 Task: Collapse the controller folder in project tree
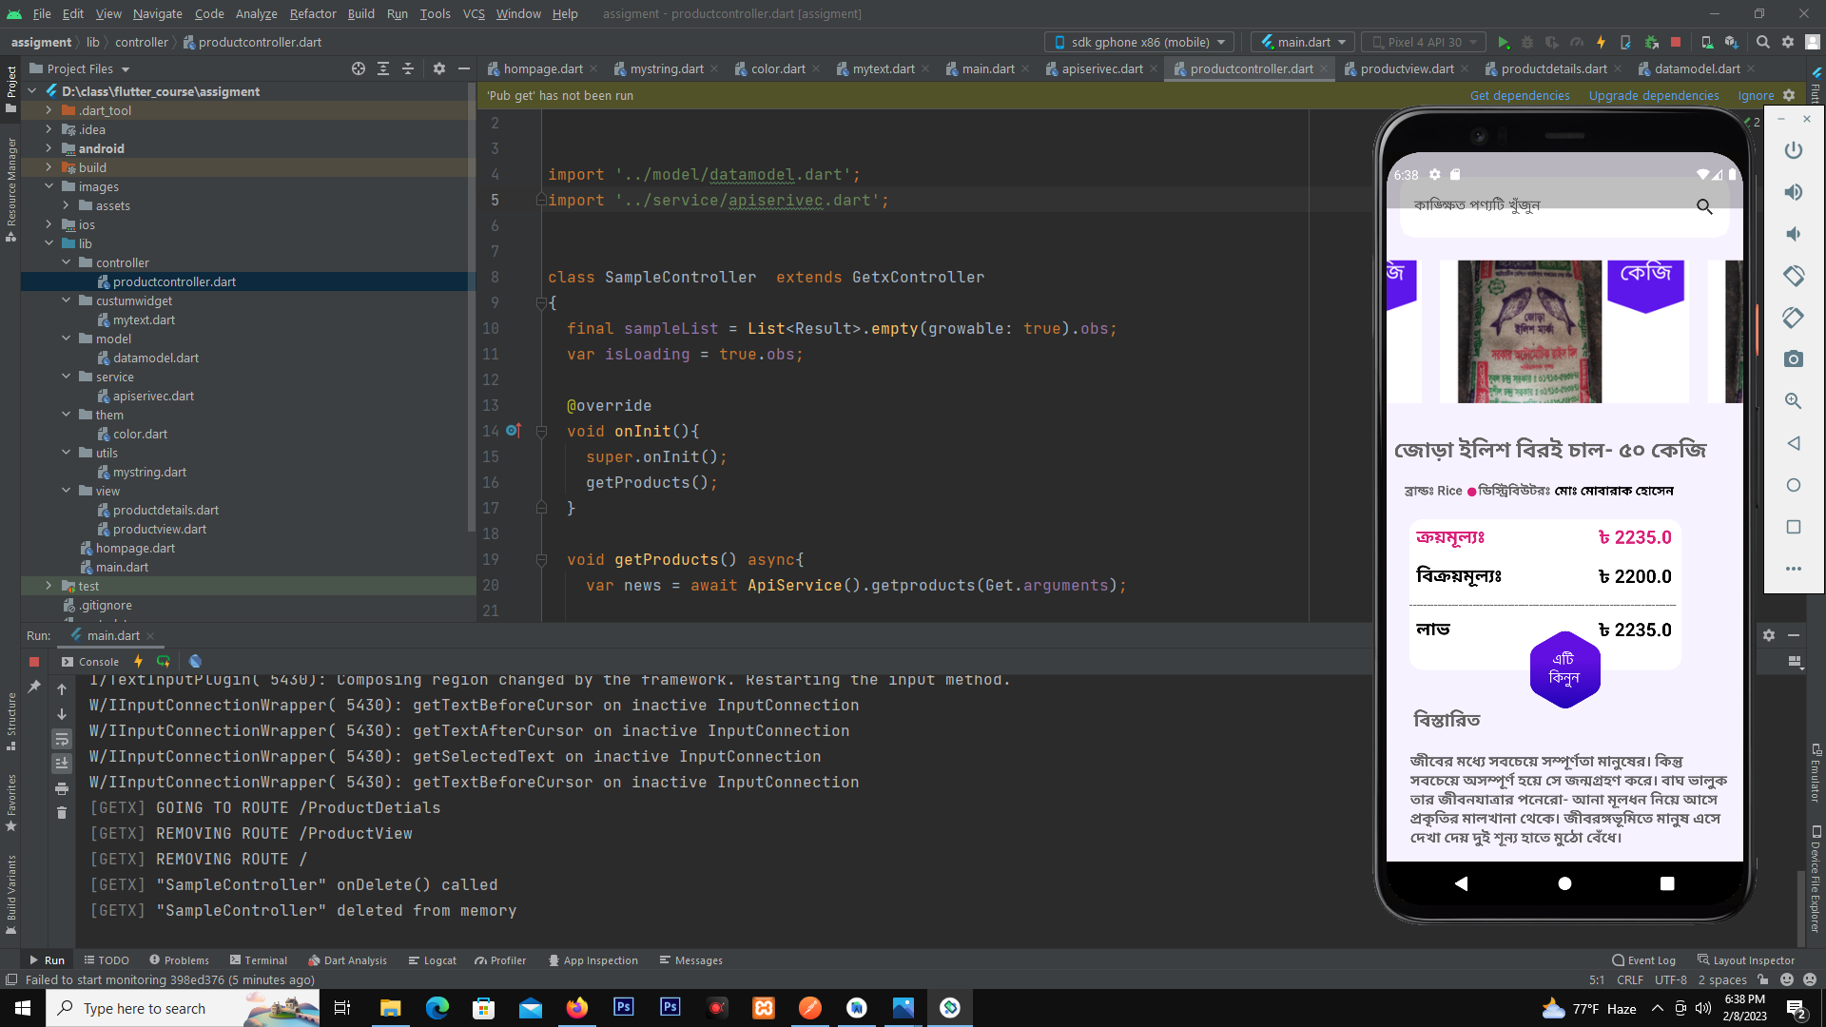66,262
